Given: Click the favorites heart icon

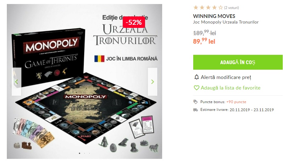Looking at the screenshot, I should pyautogui.click(x=196, y=88).
